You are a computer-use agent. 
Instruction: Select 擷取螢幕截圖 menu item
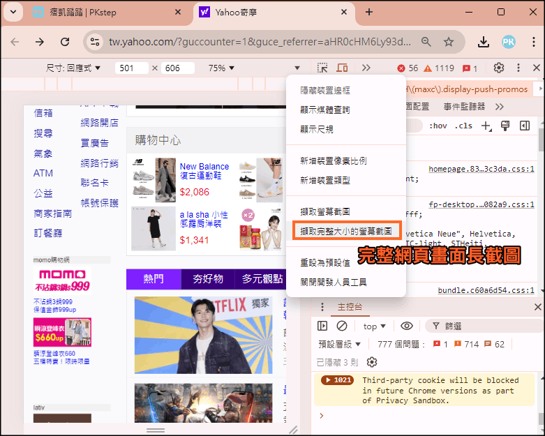tap(346, 211)
